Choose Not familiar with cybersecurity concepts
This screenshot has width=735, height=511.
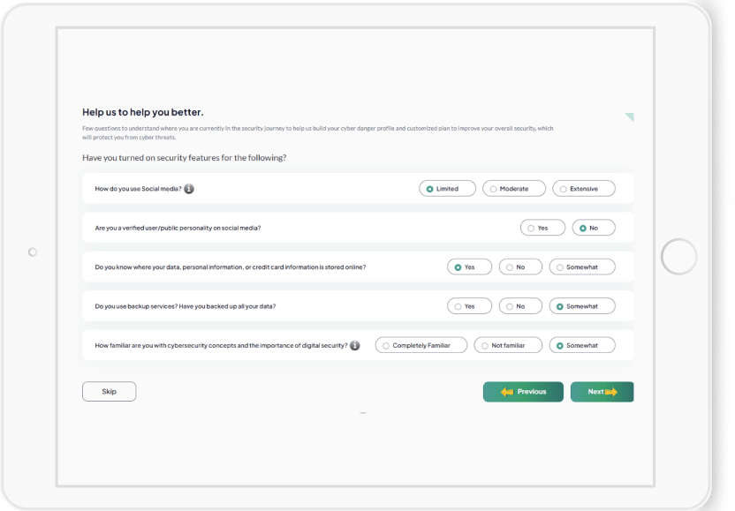coord(508,346)
